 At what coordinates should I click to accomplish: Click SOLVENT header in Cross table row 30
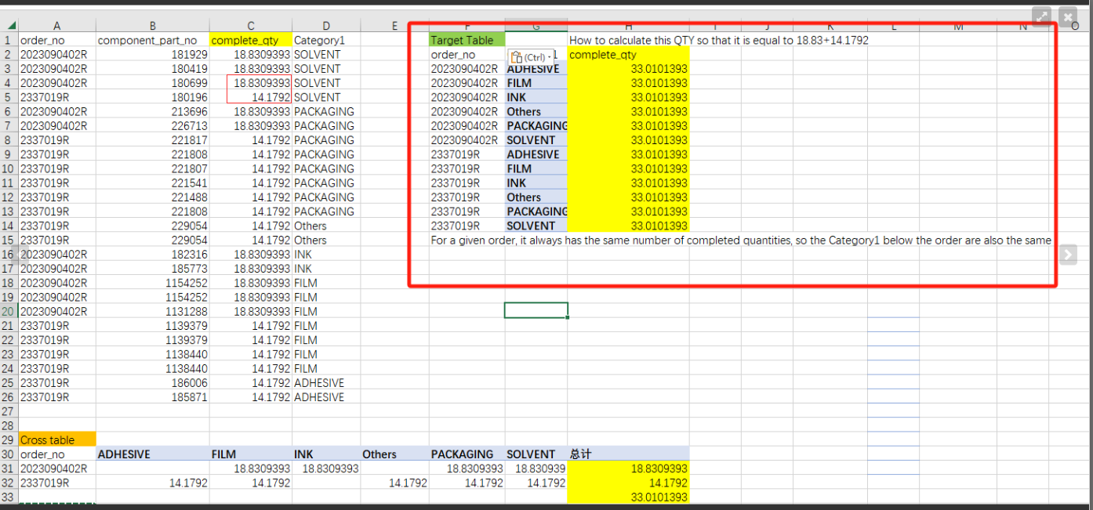coord(536,454)
